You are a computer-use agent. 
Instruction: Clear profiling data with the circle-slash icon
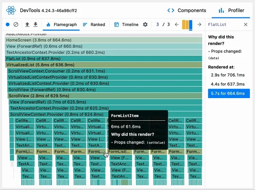[16, 24]
